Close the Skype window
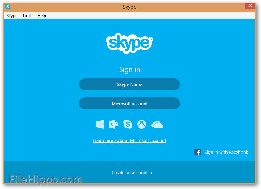261x189 pixels. (250, 6)
